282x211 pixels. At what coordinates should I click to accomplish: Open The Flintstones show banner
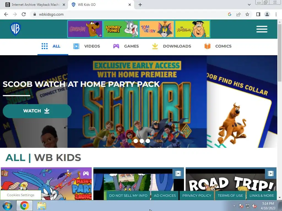[x=192, y=29]
